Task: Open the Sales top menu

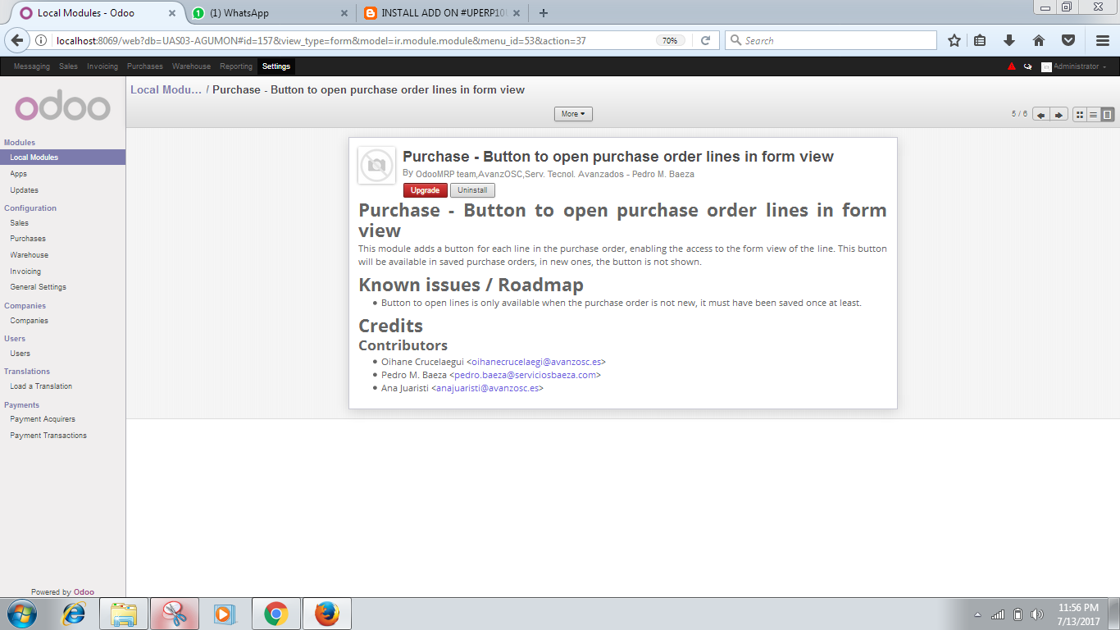Action: 68,66
